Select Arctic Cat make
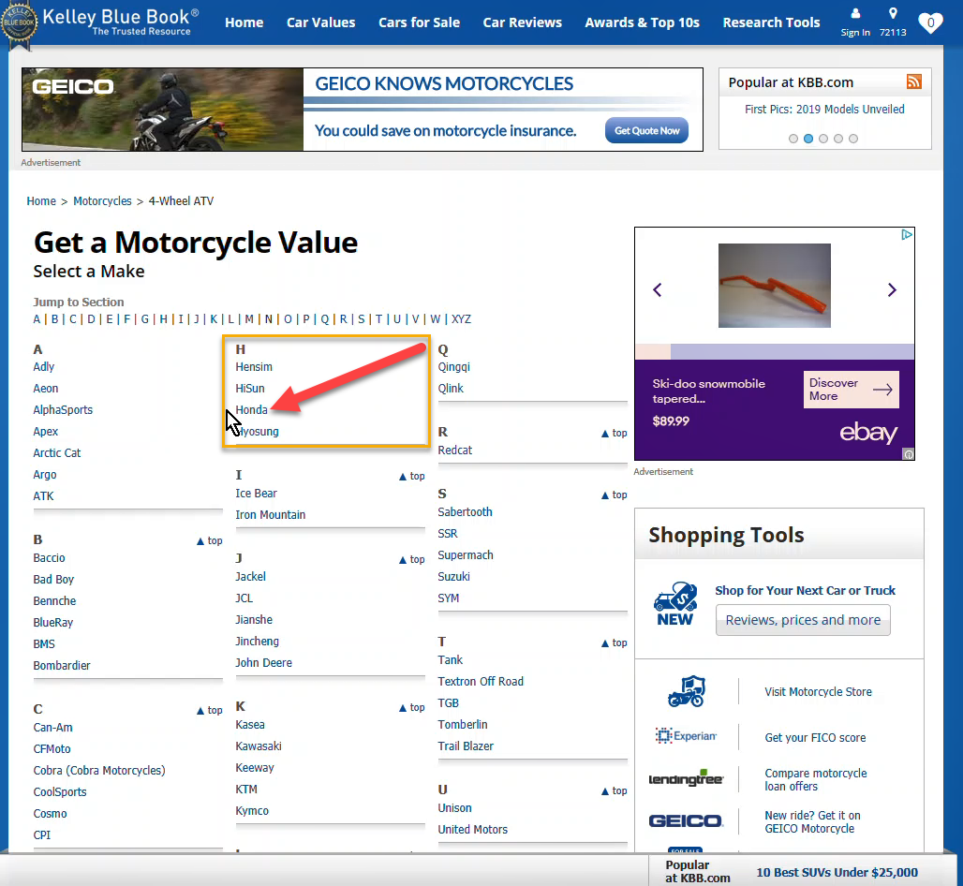The height and width of the screenshot is (886, 963). 56,452
